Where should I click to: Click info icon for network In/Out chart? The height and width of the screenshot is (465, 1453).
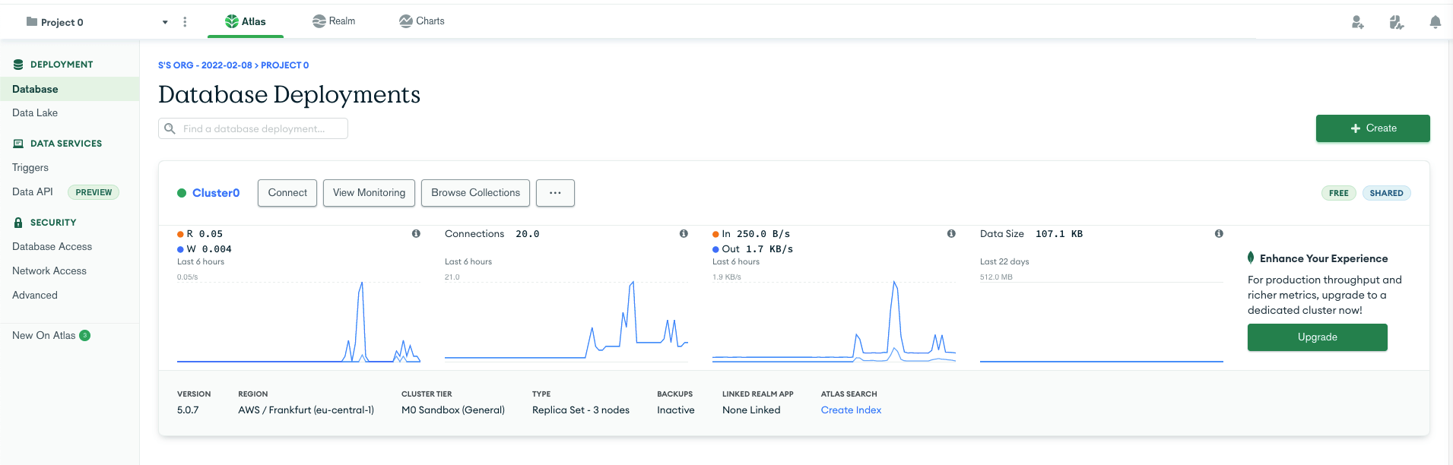pyautogui.click(x=951, y=234)
